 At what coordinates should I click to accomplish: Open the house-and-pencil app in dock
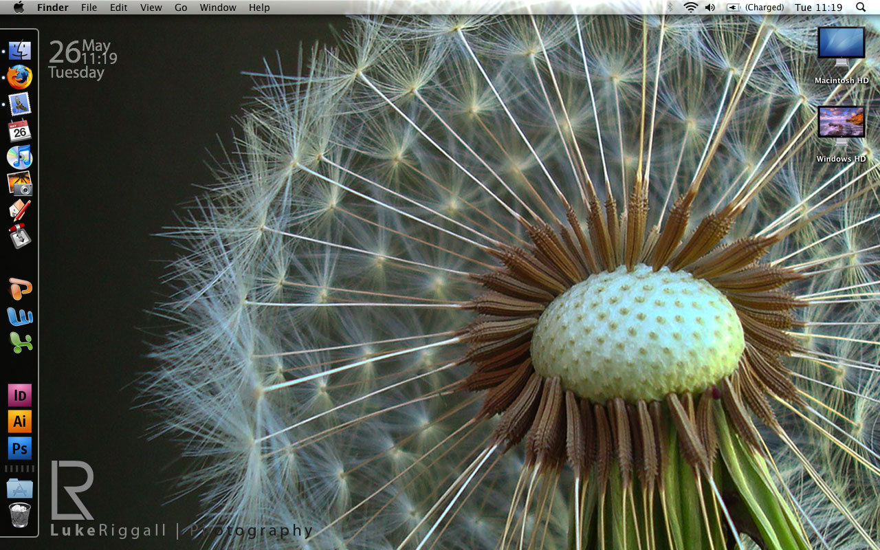pos(20,210)
